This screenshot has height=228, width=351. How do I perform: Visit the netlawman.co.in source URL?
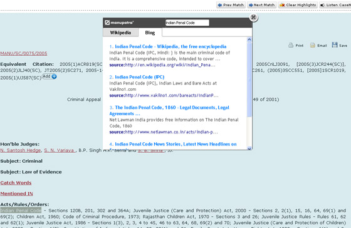point(171,132)
